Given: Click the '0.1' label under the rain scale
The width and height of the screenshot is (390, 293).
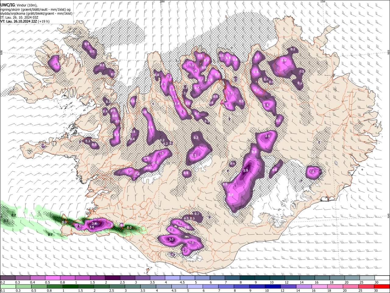Looking at the screenshot, I should click(x=2, y=291).
